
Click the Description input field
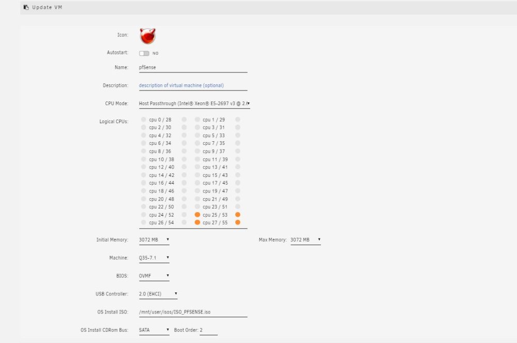click(x=193, y=85)
